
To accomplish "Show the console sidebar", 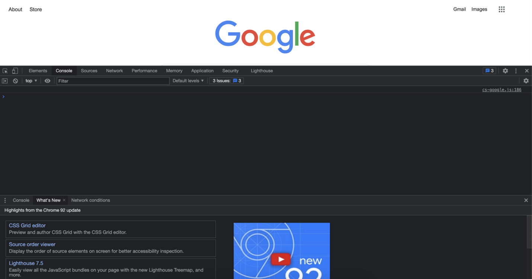I will 5,81.
